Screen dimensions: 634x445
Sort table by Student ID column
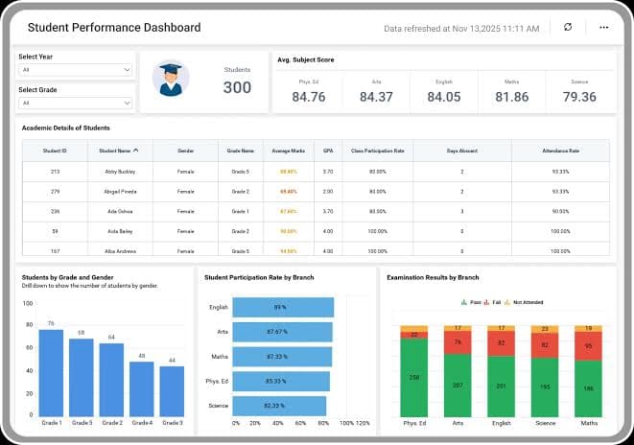55,151
